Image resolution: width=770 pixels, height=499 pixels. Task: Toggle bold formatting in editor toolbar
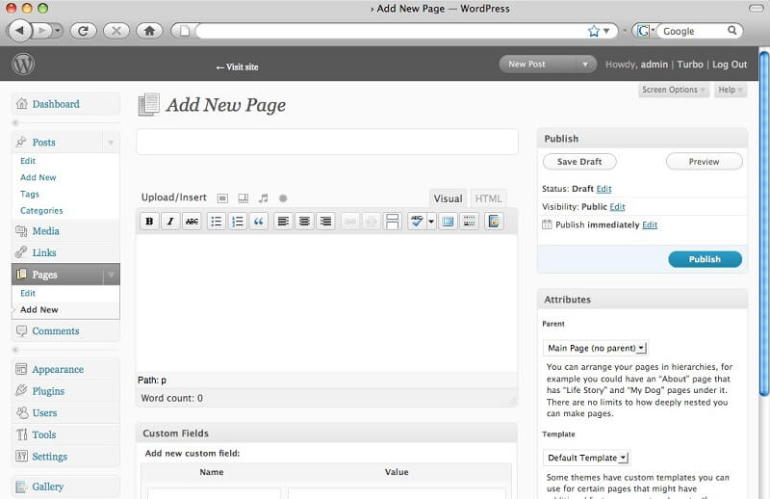click(x=149, y=222)
